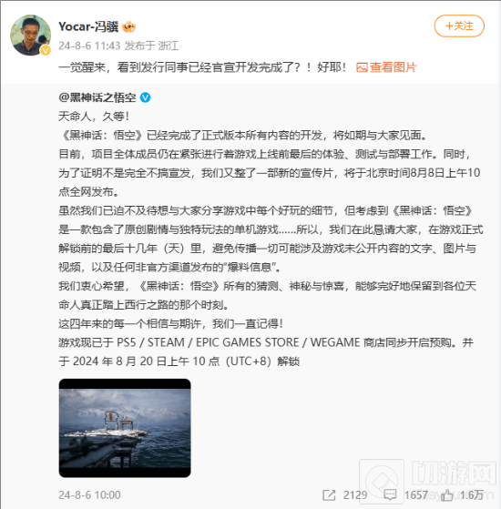The image size is (501, 509).
Task: Open the 24-8-6 11:43 post timestamp
Action: pos(89,46)
